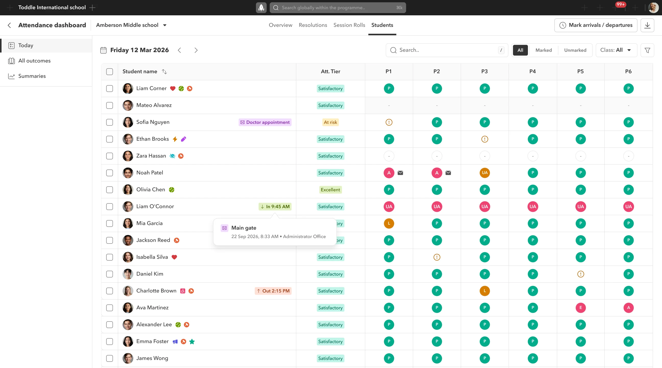Click the lightning icon beside Ethan Brooks
Screen dimensions: 662x368
pos(175,139)
